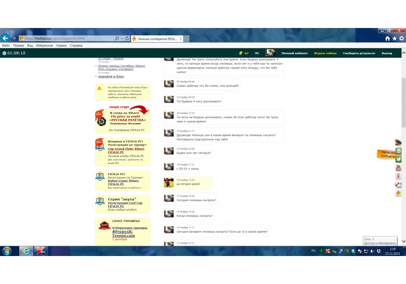This screenshot has height=284, width=406.
Task: Click the Сообщить результат button
Action: (359, 53)
